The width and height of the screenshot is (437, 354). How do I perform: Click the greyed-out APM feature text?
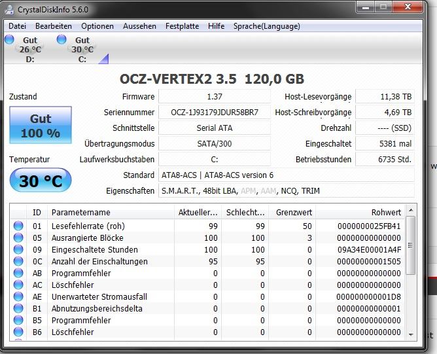(248, 191)
